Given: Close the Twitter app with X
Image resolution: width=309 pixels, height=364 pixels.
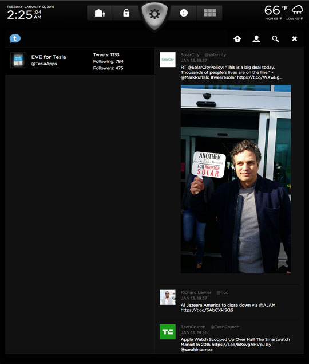Looking at the screenshot, I should (x=294, y=38).
